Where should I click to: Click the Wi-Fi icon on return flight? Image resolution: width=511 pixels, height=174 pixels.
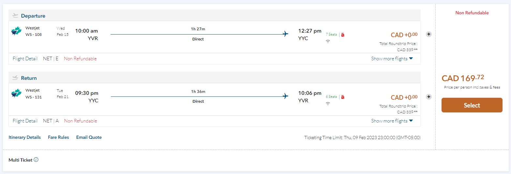pos(328,104)
